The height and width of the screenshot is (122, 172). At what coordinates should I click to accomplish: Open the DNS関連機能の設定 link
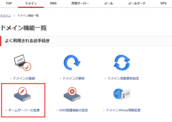coord(74,110)
